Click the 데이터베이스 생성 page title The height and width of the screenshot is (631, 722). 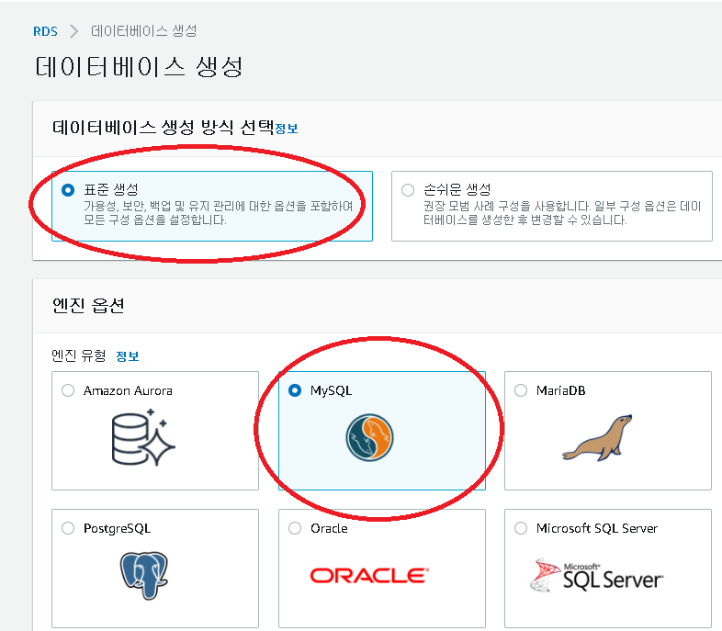point(139,67)
